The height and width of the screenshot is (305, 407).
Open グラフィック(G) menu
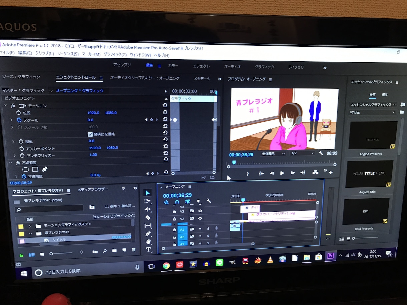[x=115, y=54]
